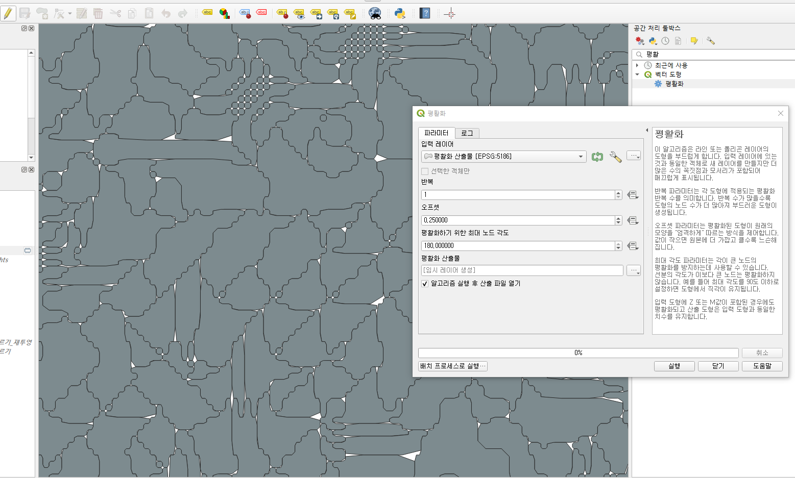The width and height of the screenshot is (795, 478).
Task: Open Layer Diagram Options chart icon
Action: pyautogui.click(x=225, y=13)
